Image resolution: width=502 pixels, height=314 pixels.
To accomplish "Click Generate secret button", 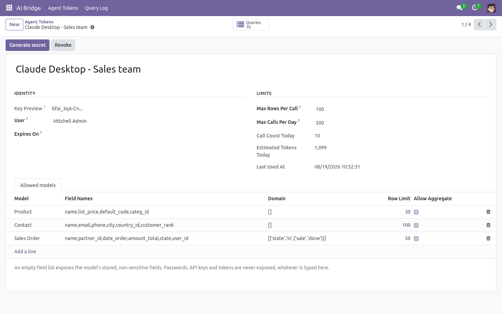I will tap(28, 45).
